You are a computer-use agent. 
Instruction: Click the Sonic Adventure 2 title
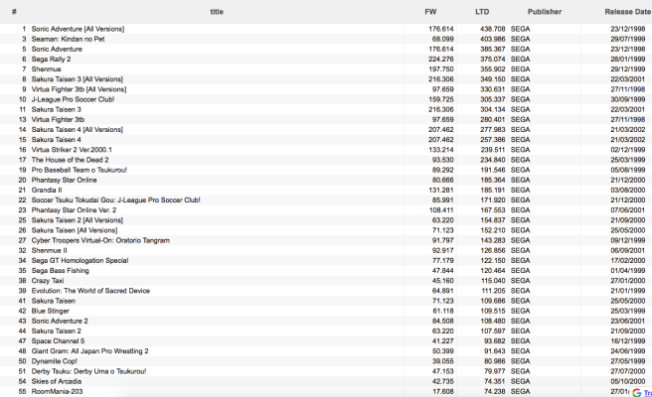coord(60,321)
